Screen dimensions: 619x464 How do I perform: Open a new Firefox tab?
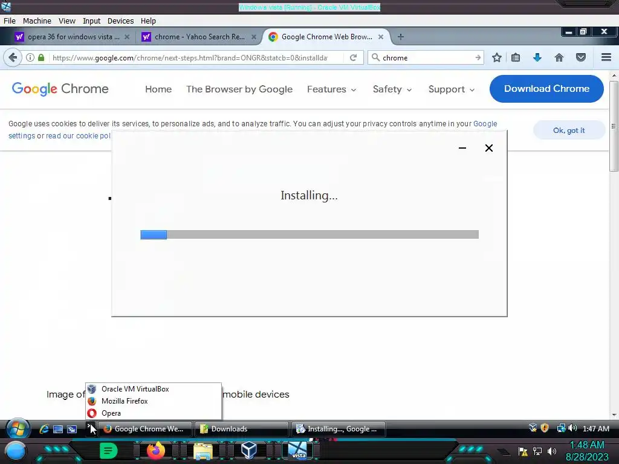pyautogui.click(x=401, y=37)
